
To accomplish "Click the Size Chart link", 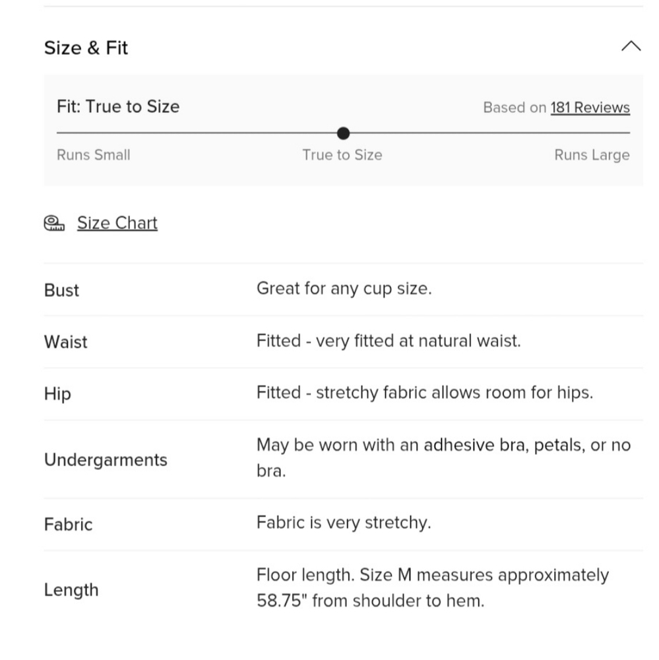I will point(117,223).
